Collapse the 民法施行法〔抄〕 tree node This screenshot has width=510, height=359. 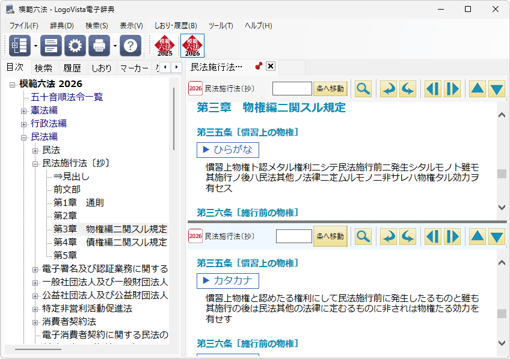coord(35,163)
